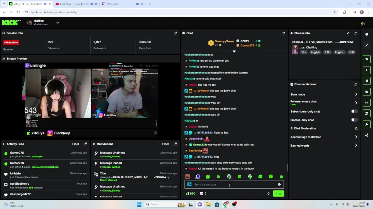Viewport: 373px width, 209px height.
Task: Open BlackJewishRepublican link in Activity Feed
Action: 45,167
